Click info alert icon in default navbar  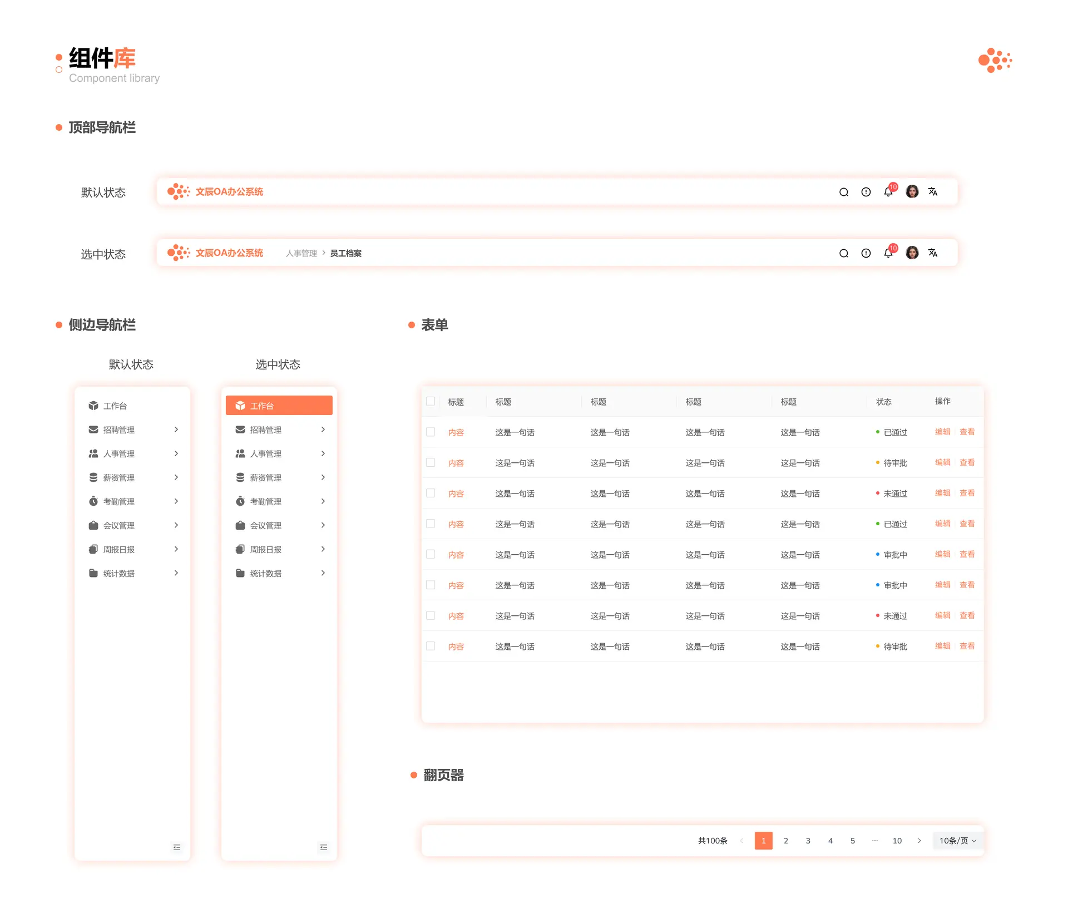coord(866,192)
